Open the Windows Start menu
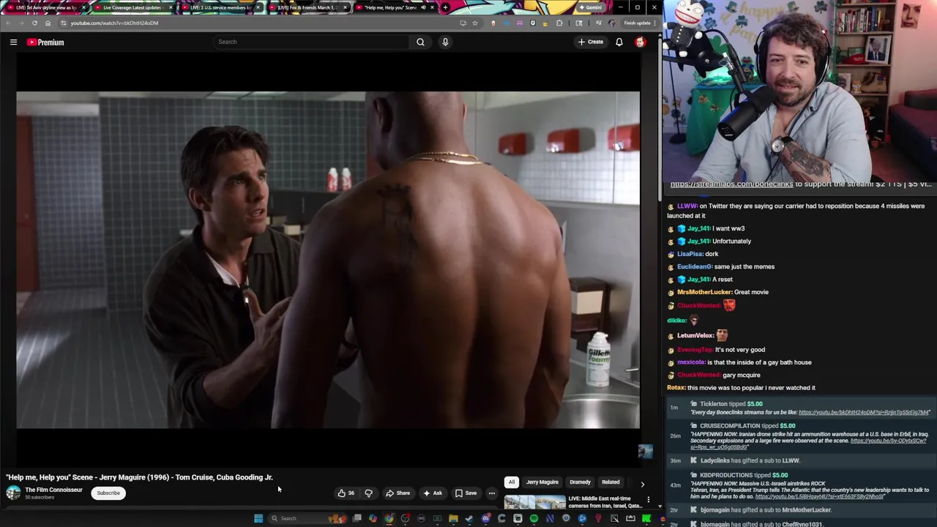Viewport: 937px width, 527px height. (258, 518)
